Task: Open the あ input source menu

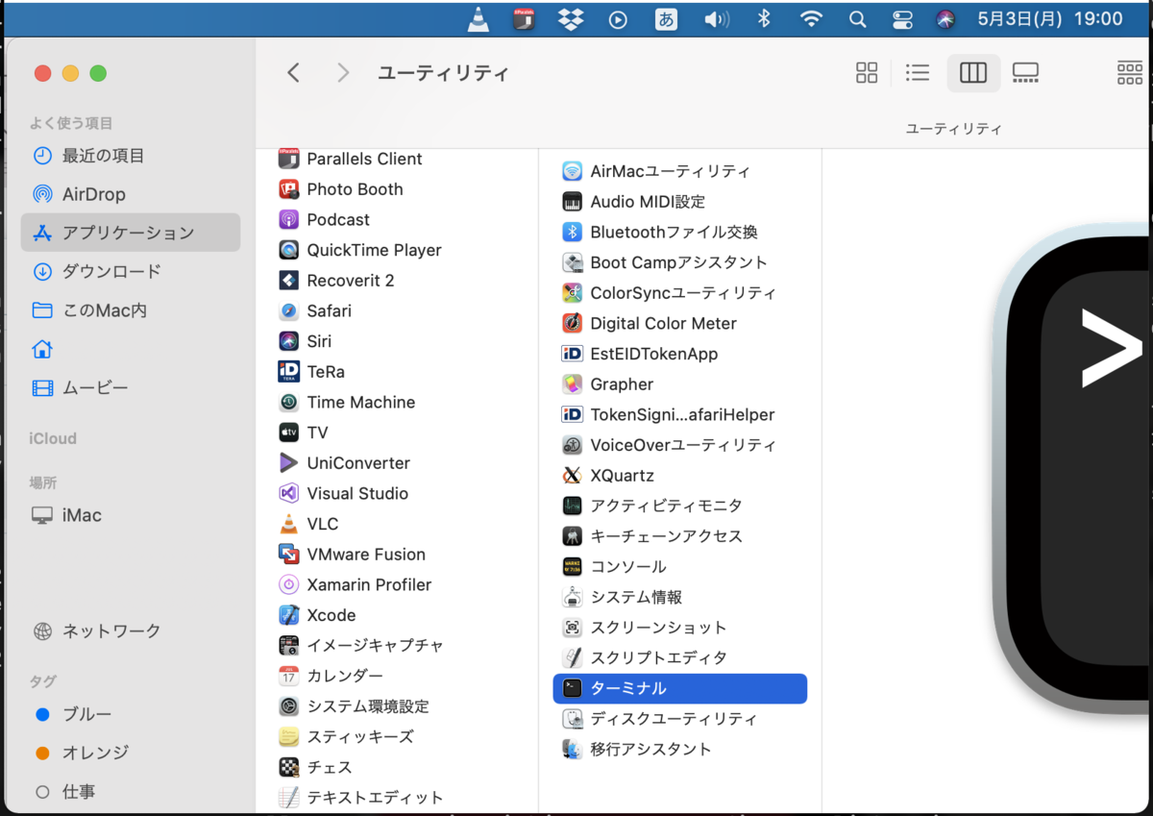Action: pos(667,17)
